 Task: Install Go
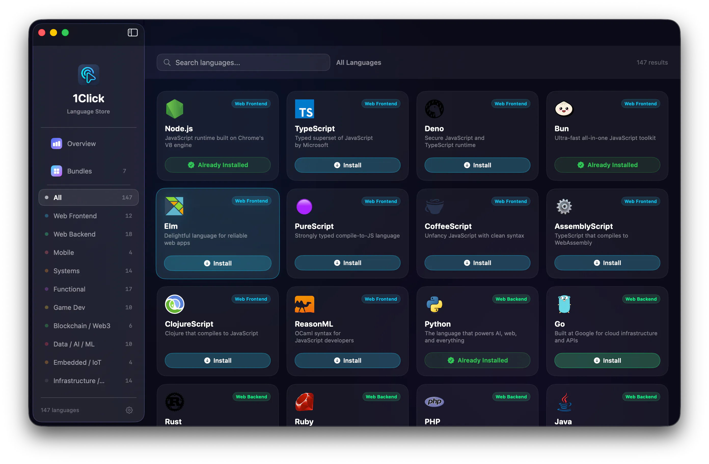pos(607,360)
